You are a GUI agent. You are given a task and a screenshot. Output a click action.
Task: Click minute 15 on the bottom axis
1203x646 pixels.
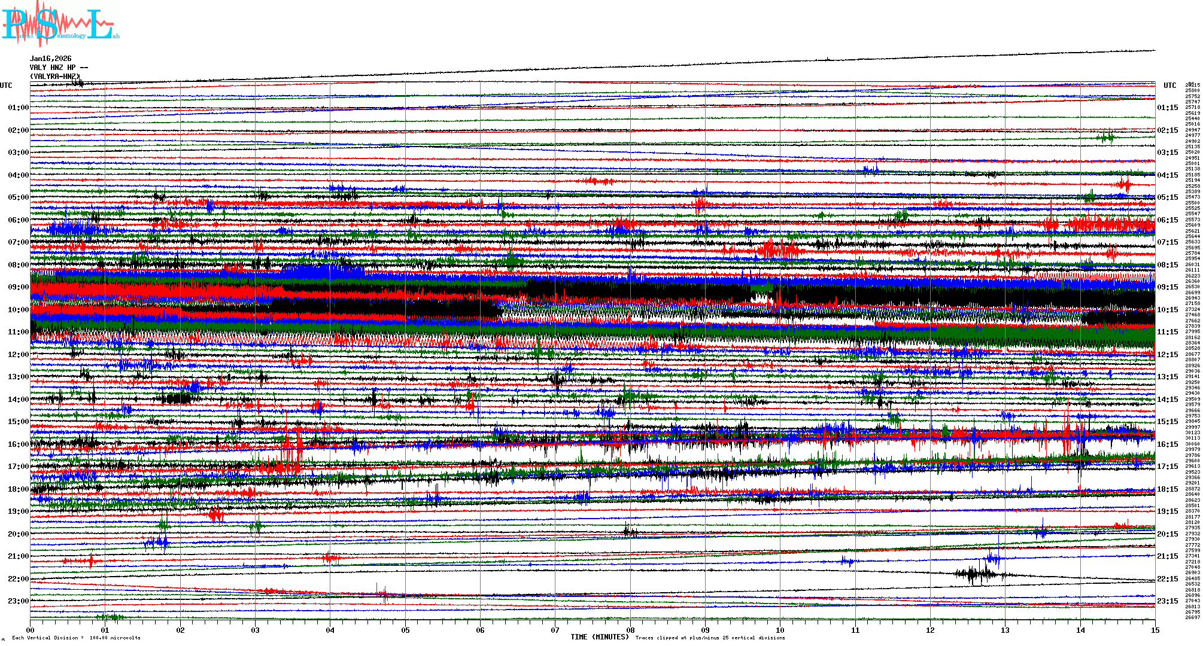(x=1155, y=630)
